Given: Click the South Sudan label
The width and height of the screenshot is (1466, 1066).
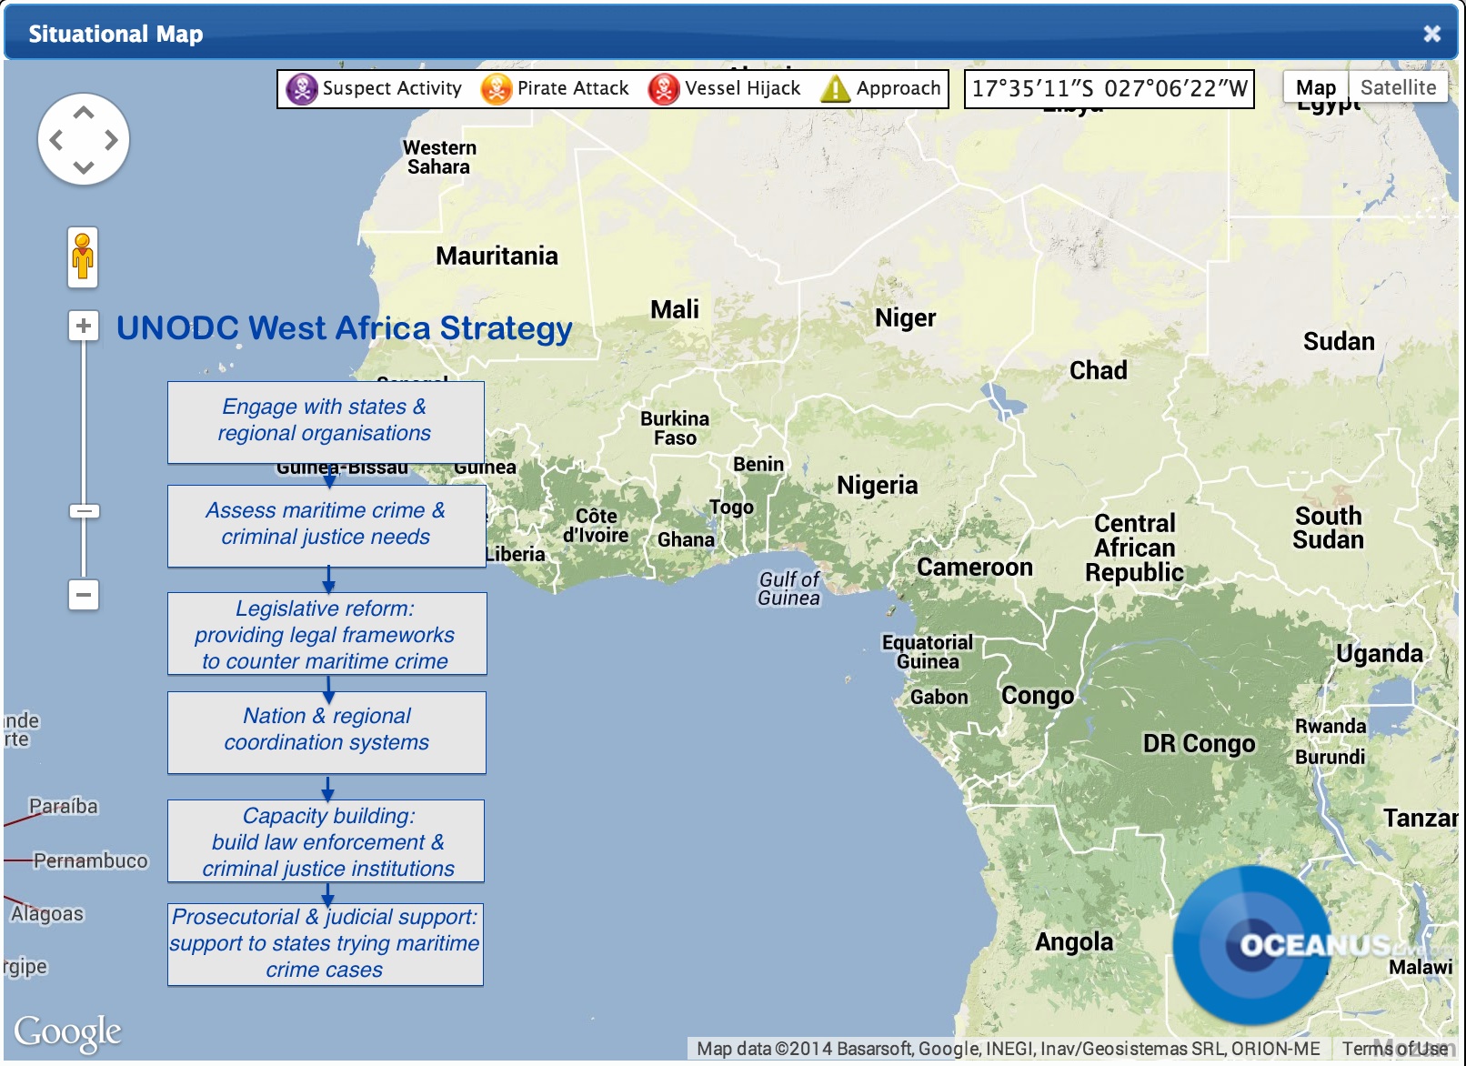Looking at the screenshot, I should pos(1328,528).
